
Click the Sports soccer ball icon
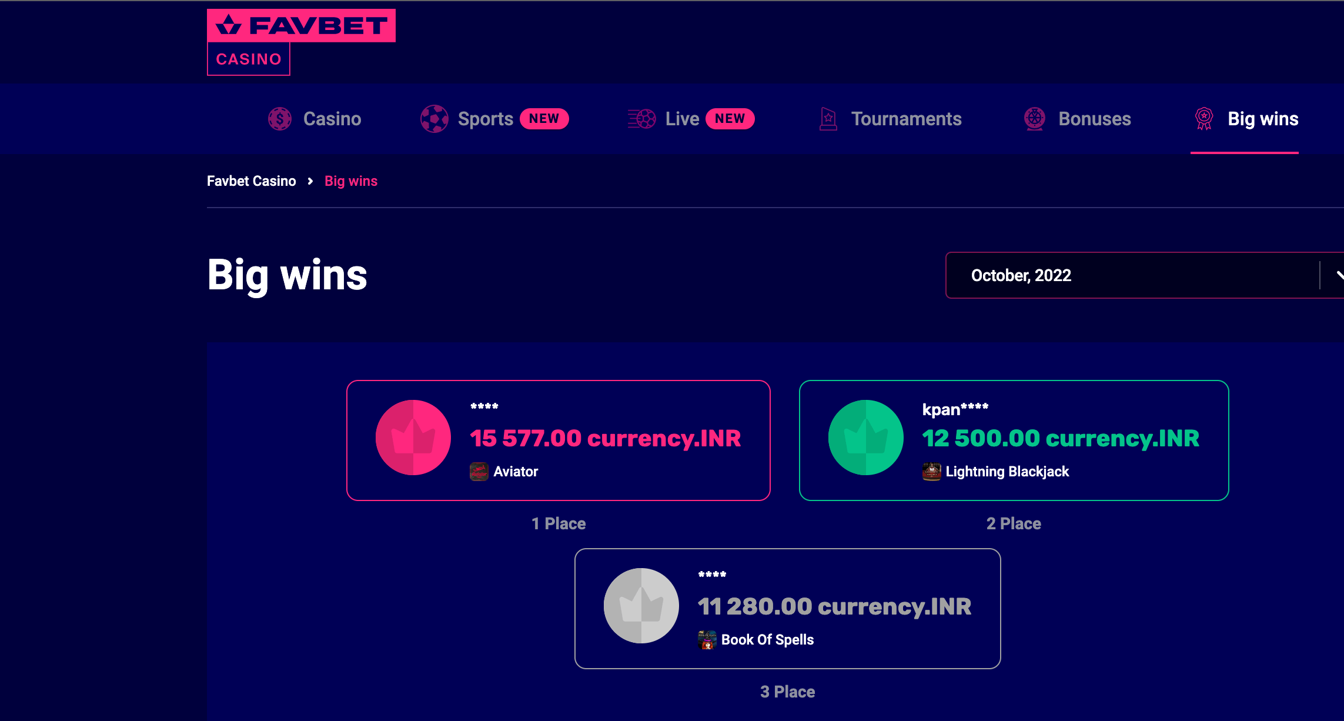click(434, 119)
